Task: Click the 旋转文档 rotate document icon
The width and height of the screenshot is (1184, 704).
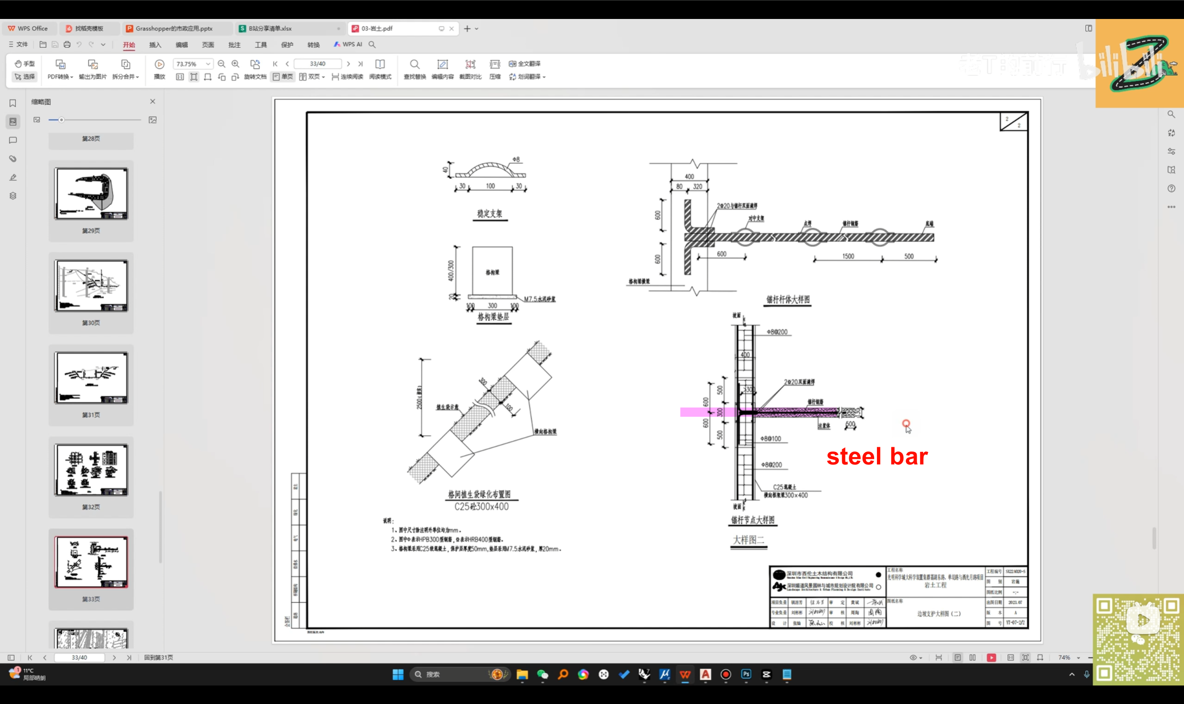Action: coord(255,64)
